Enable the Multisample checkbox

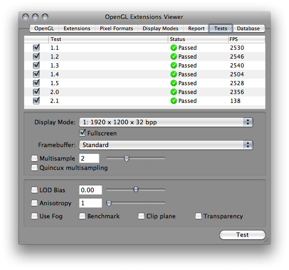pyautogui.click(x=34, y=158)
